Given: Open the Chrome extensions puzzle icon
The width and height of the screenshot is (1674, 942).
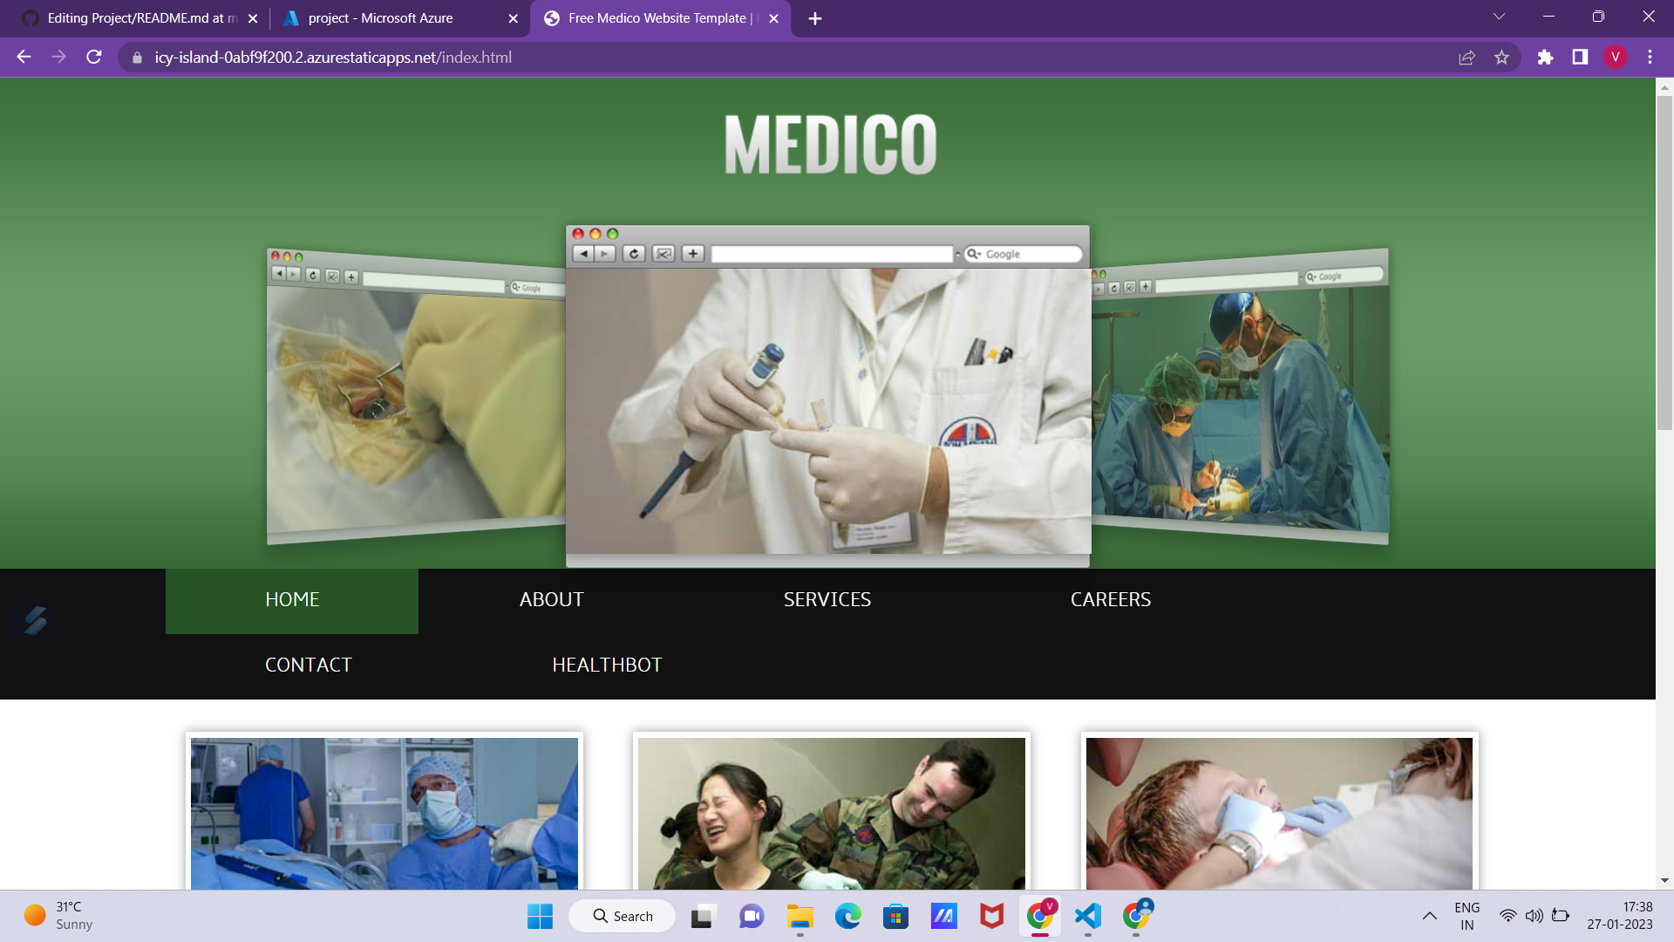Looking at the screenshot, I should [x=1545, y=58].
